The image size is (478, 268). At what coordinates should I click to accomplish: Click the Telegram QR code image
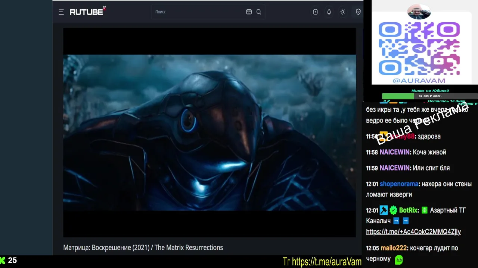coord(419,48)
